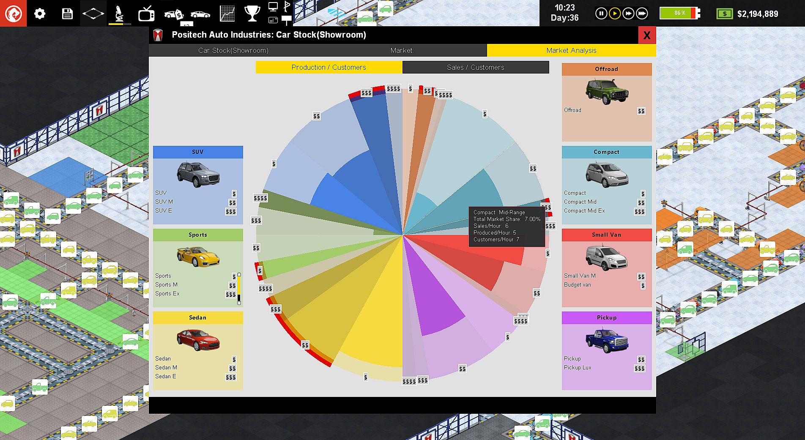The width and height of the screenshot is (805, 440).
Task: Save the game with the floppy disk icon
Action: pos(67,14)
